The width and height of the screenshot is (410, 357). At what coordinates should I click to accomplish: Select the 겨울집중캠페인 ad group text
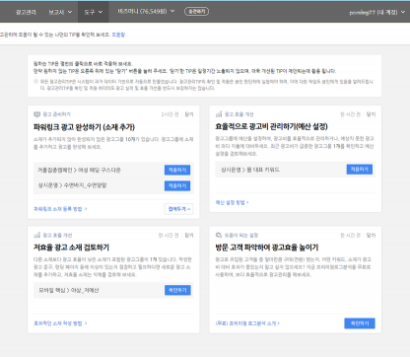79,170
